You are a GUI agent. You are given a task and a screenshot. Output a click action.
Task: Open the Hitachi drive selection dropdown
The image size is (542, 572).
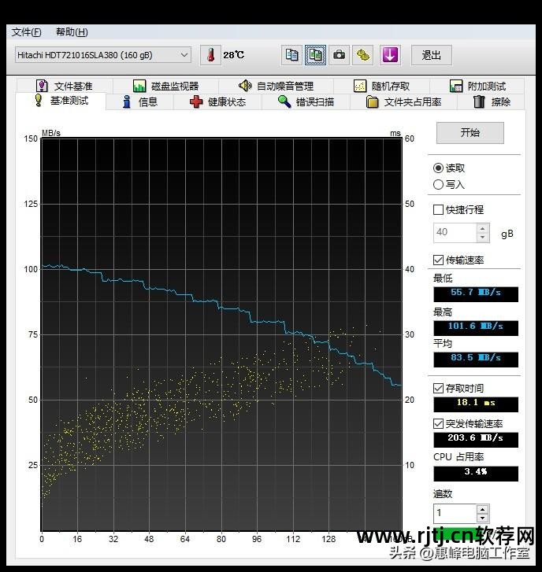click(x=103, y=55)
